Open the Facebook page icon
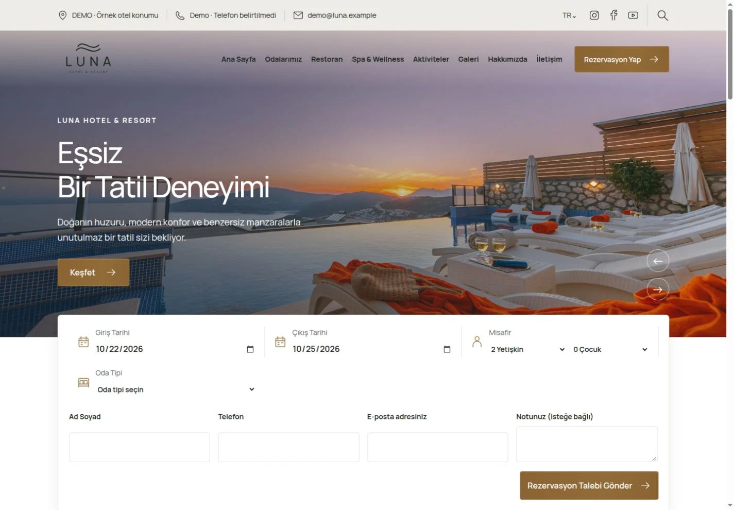Screen dimensions: 734x510 pos(613,15)
